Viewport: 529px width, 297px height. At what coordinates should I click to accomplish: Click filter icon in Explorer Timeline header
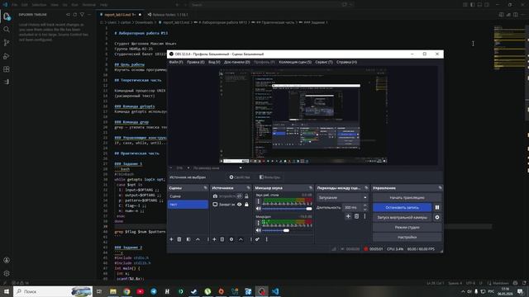(x=82, y=15)
